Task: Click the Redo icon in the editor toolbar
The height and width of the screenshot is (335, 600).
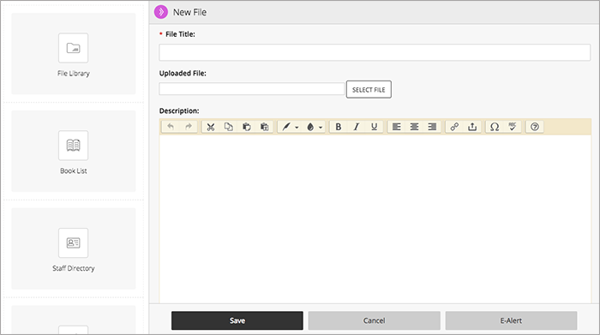Action: click(189, 127)
